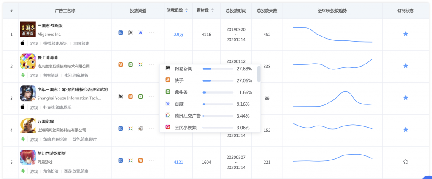Screen dimensions: 432x179
Task: Click 全民小视频 entry in channel popup
Action: tap(186, 128)
